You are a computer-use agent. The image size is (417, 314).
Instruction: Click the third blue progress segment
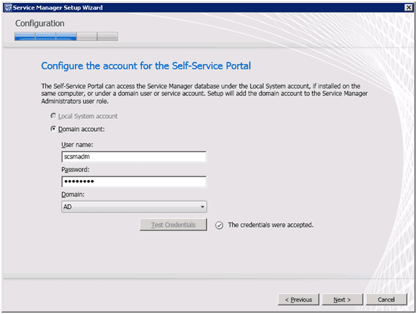coord(66,37)
